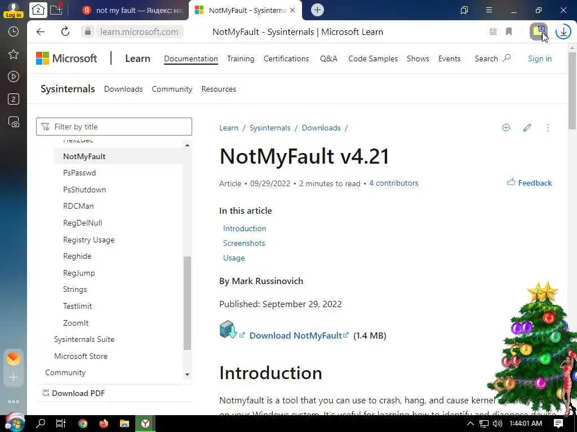Click the Filter by title input field
Screen dimensions: 577x432
click(114, 127)
